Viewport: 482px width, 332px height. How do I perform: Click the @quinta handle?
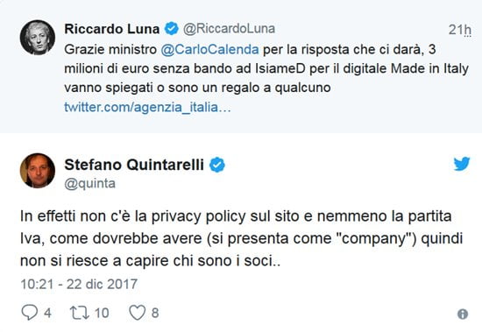[89, 184]
